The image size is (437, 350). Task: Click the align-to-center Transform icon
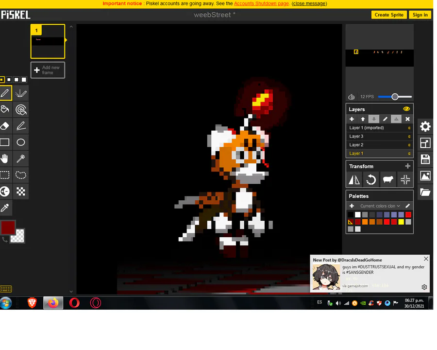[x=405, y=179]
